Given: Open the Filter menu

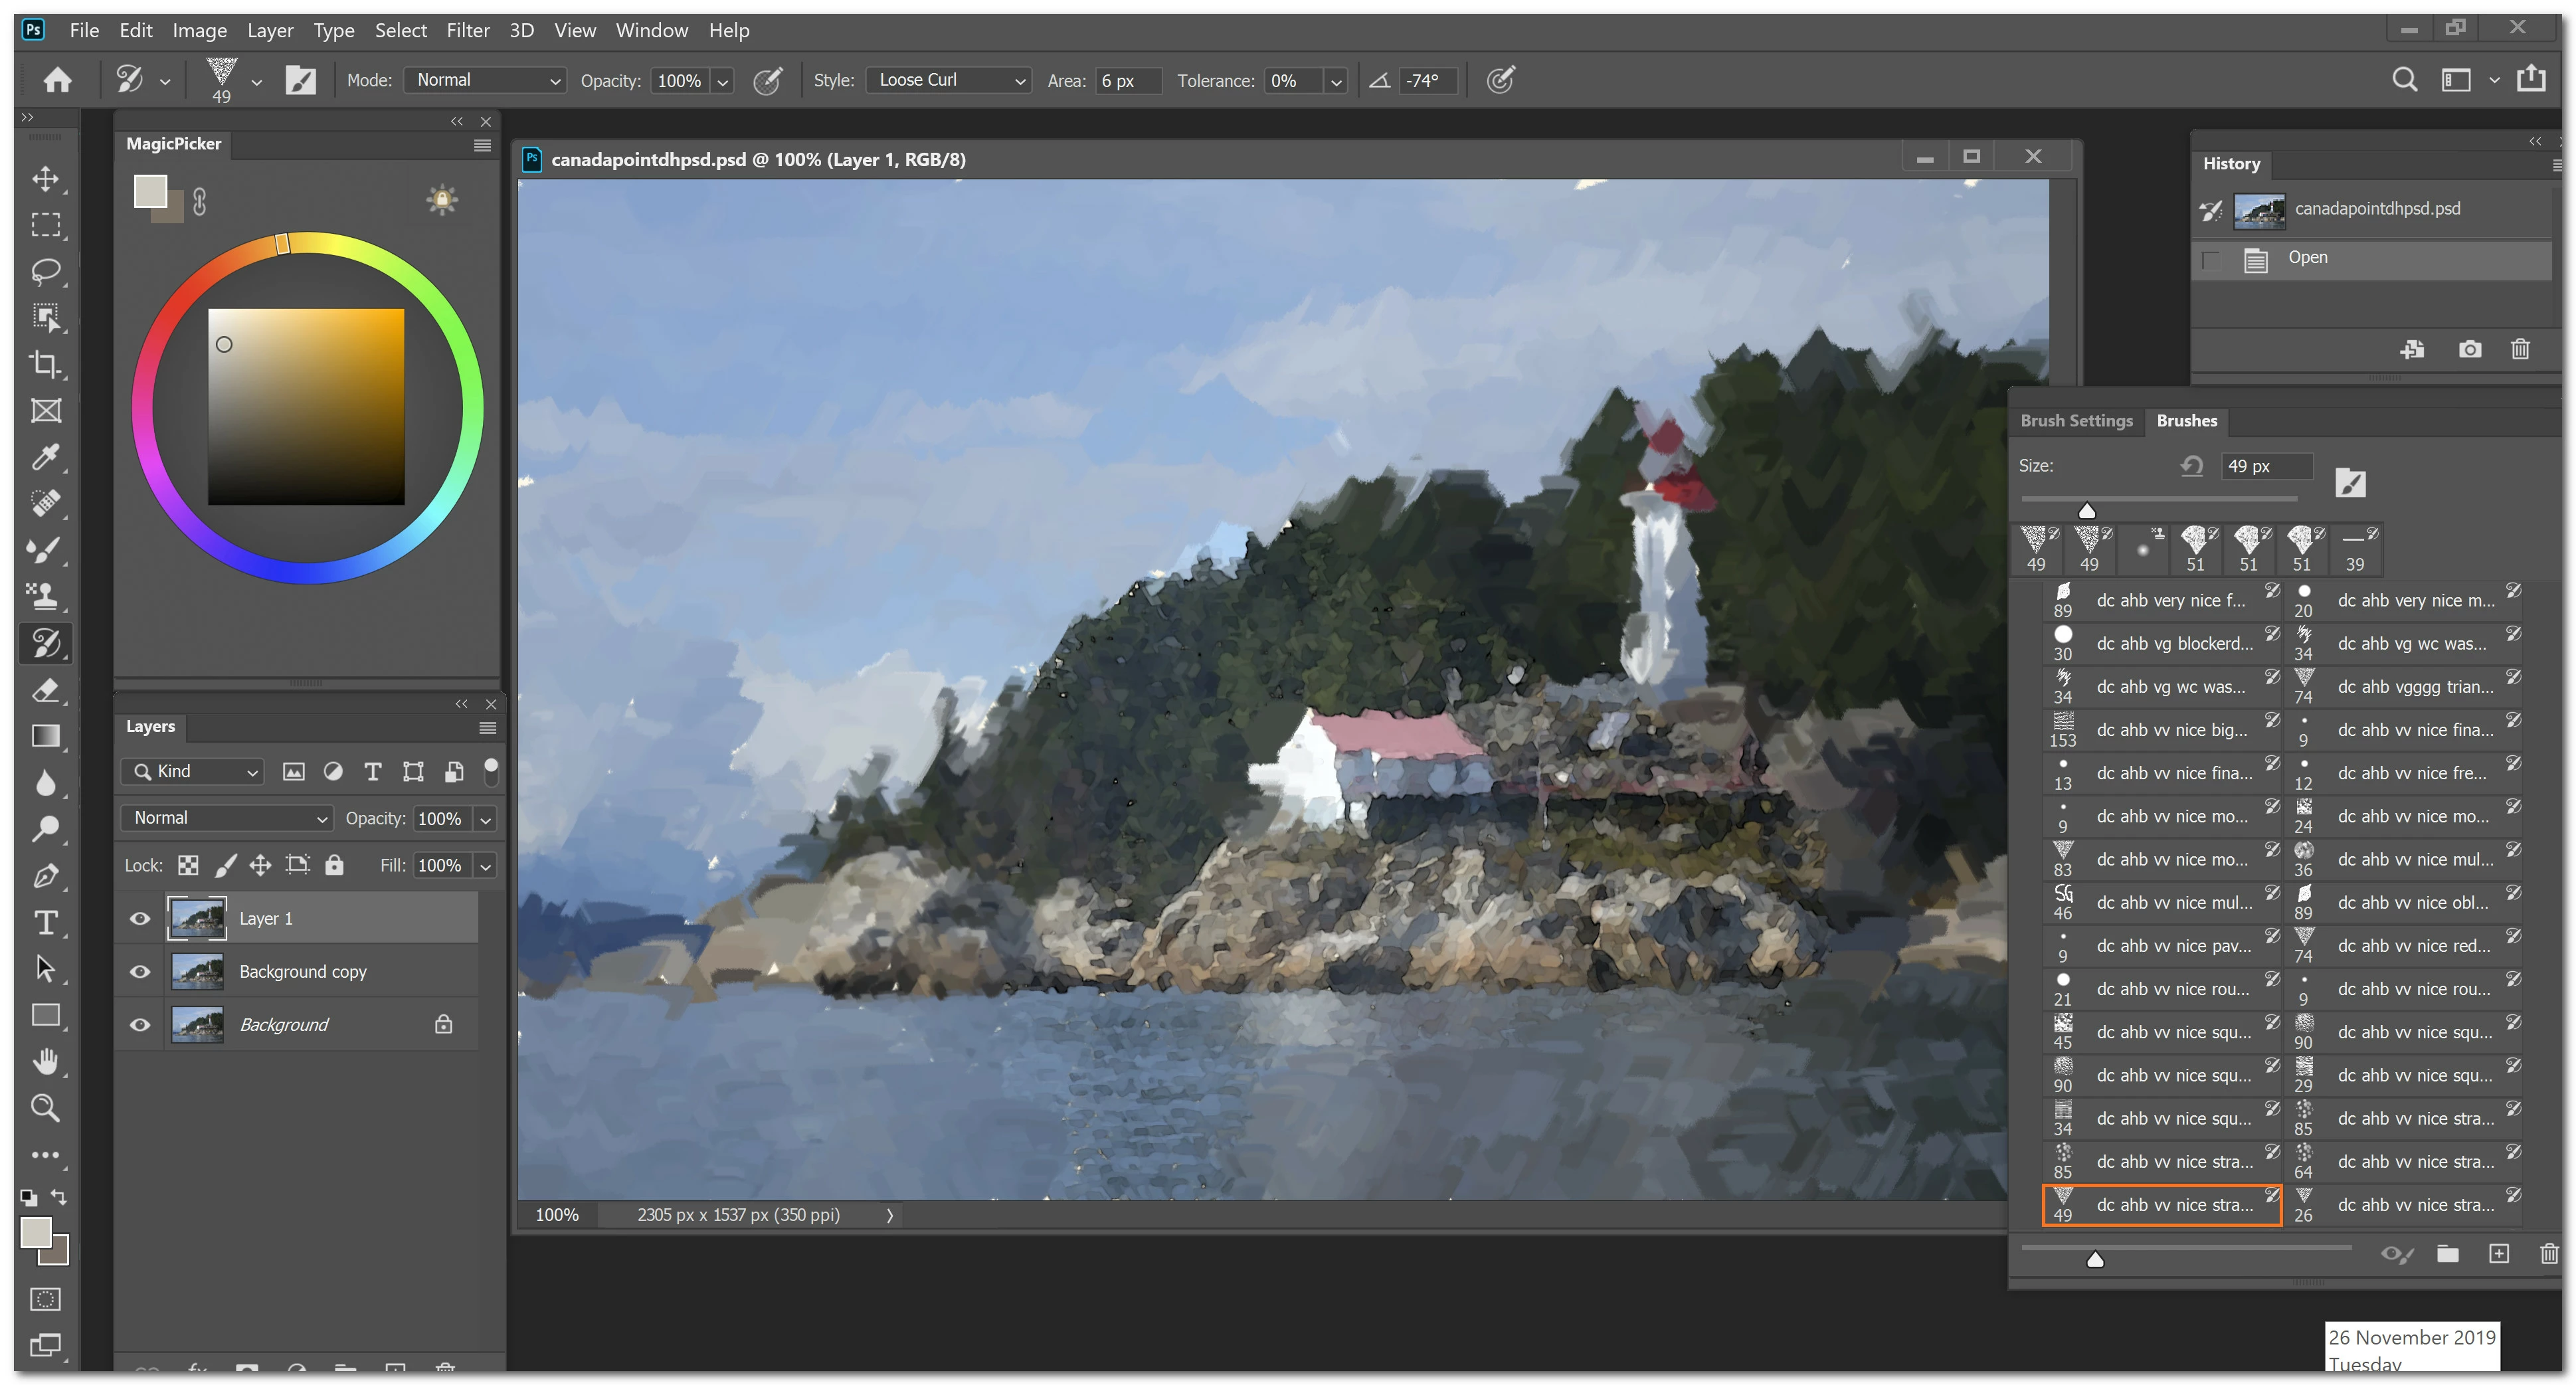Looking at the screenshot, I should 467,30.
